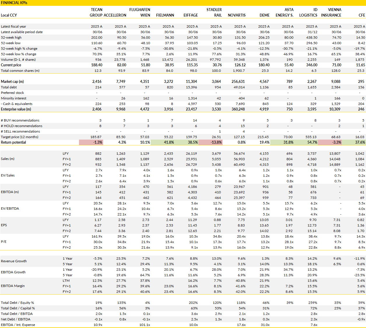The width and height of the screenshot is (366, 328).
Task: Click Eiffage's BUY recommendations count 14
Action: [x=195, y=120]
